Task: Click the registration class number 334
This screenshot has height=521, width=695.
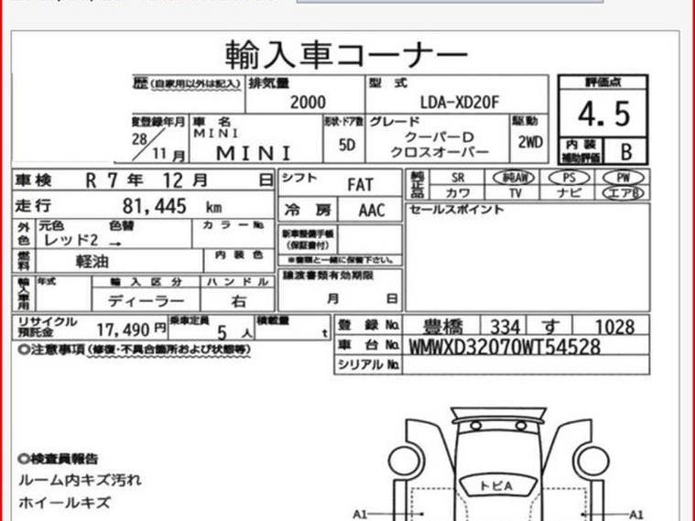Action: coord(505,328)
